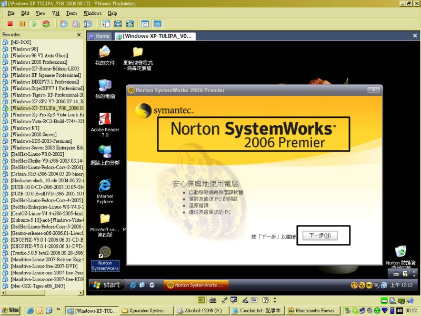
Task: Take a snapshot using the first clock toolbar icon
Action: (x=64, y=24)
